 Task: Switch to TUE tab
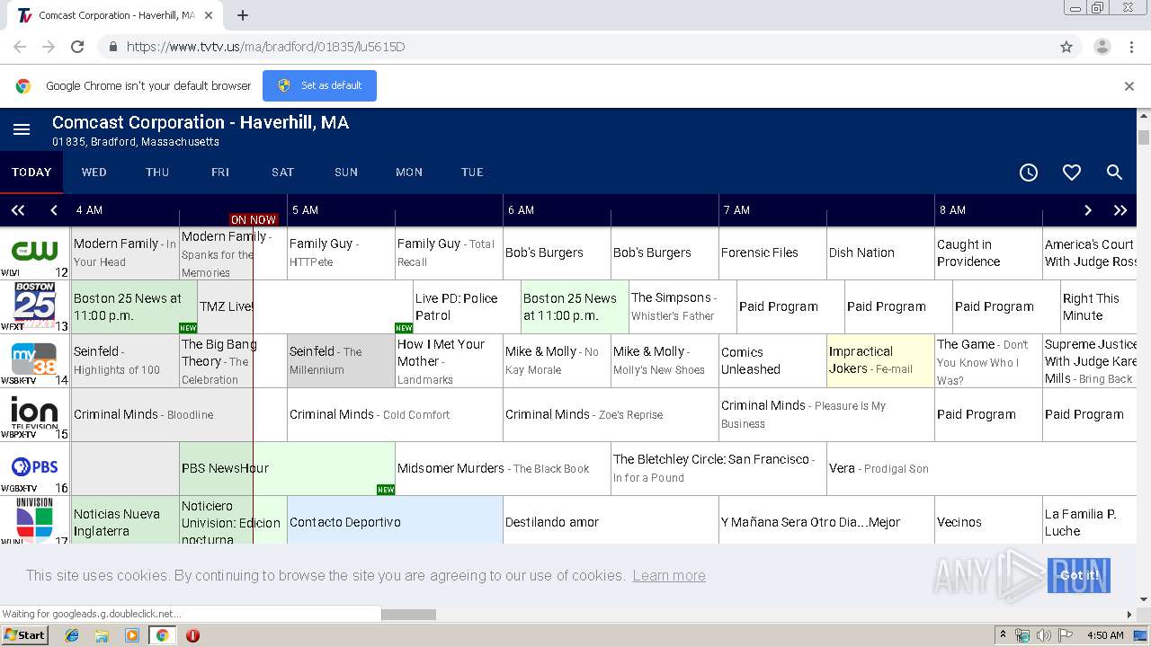[x=472, y=173]
